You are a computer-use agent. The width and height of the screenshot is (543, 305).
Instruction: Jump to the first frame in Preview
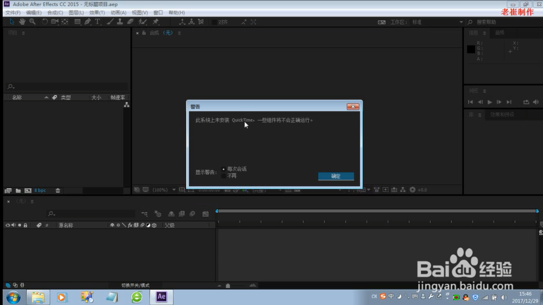pyautogui.click(x=470, y=102)
